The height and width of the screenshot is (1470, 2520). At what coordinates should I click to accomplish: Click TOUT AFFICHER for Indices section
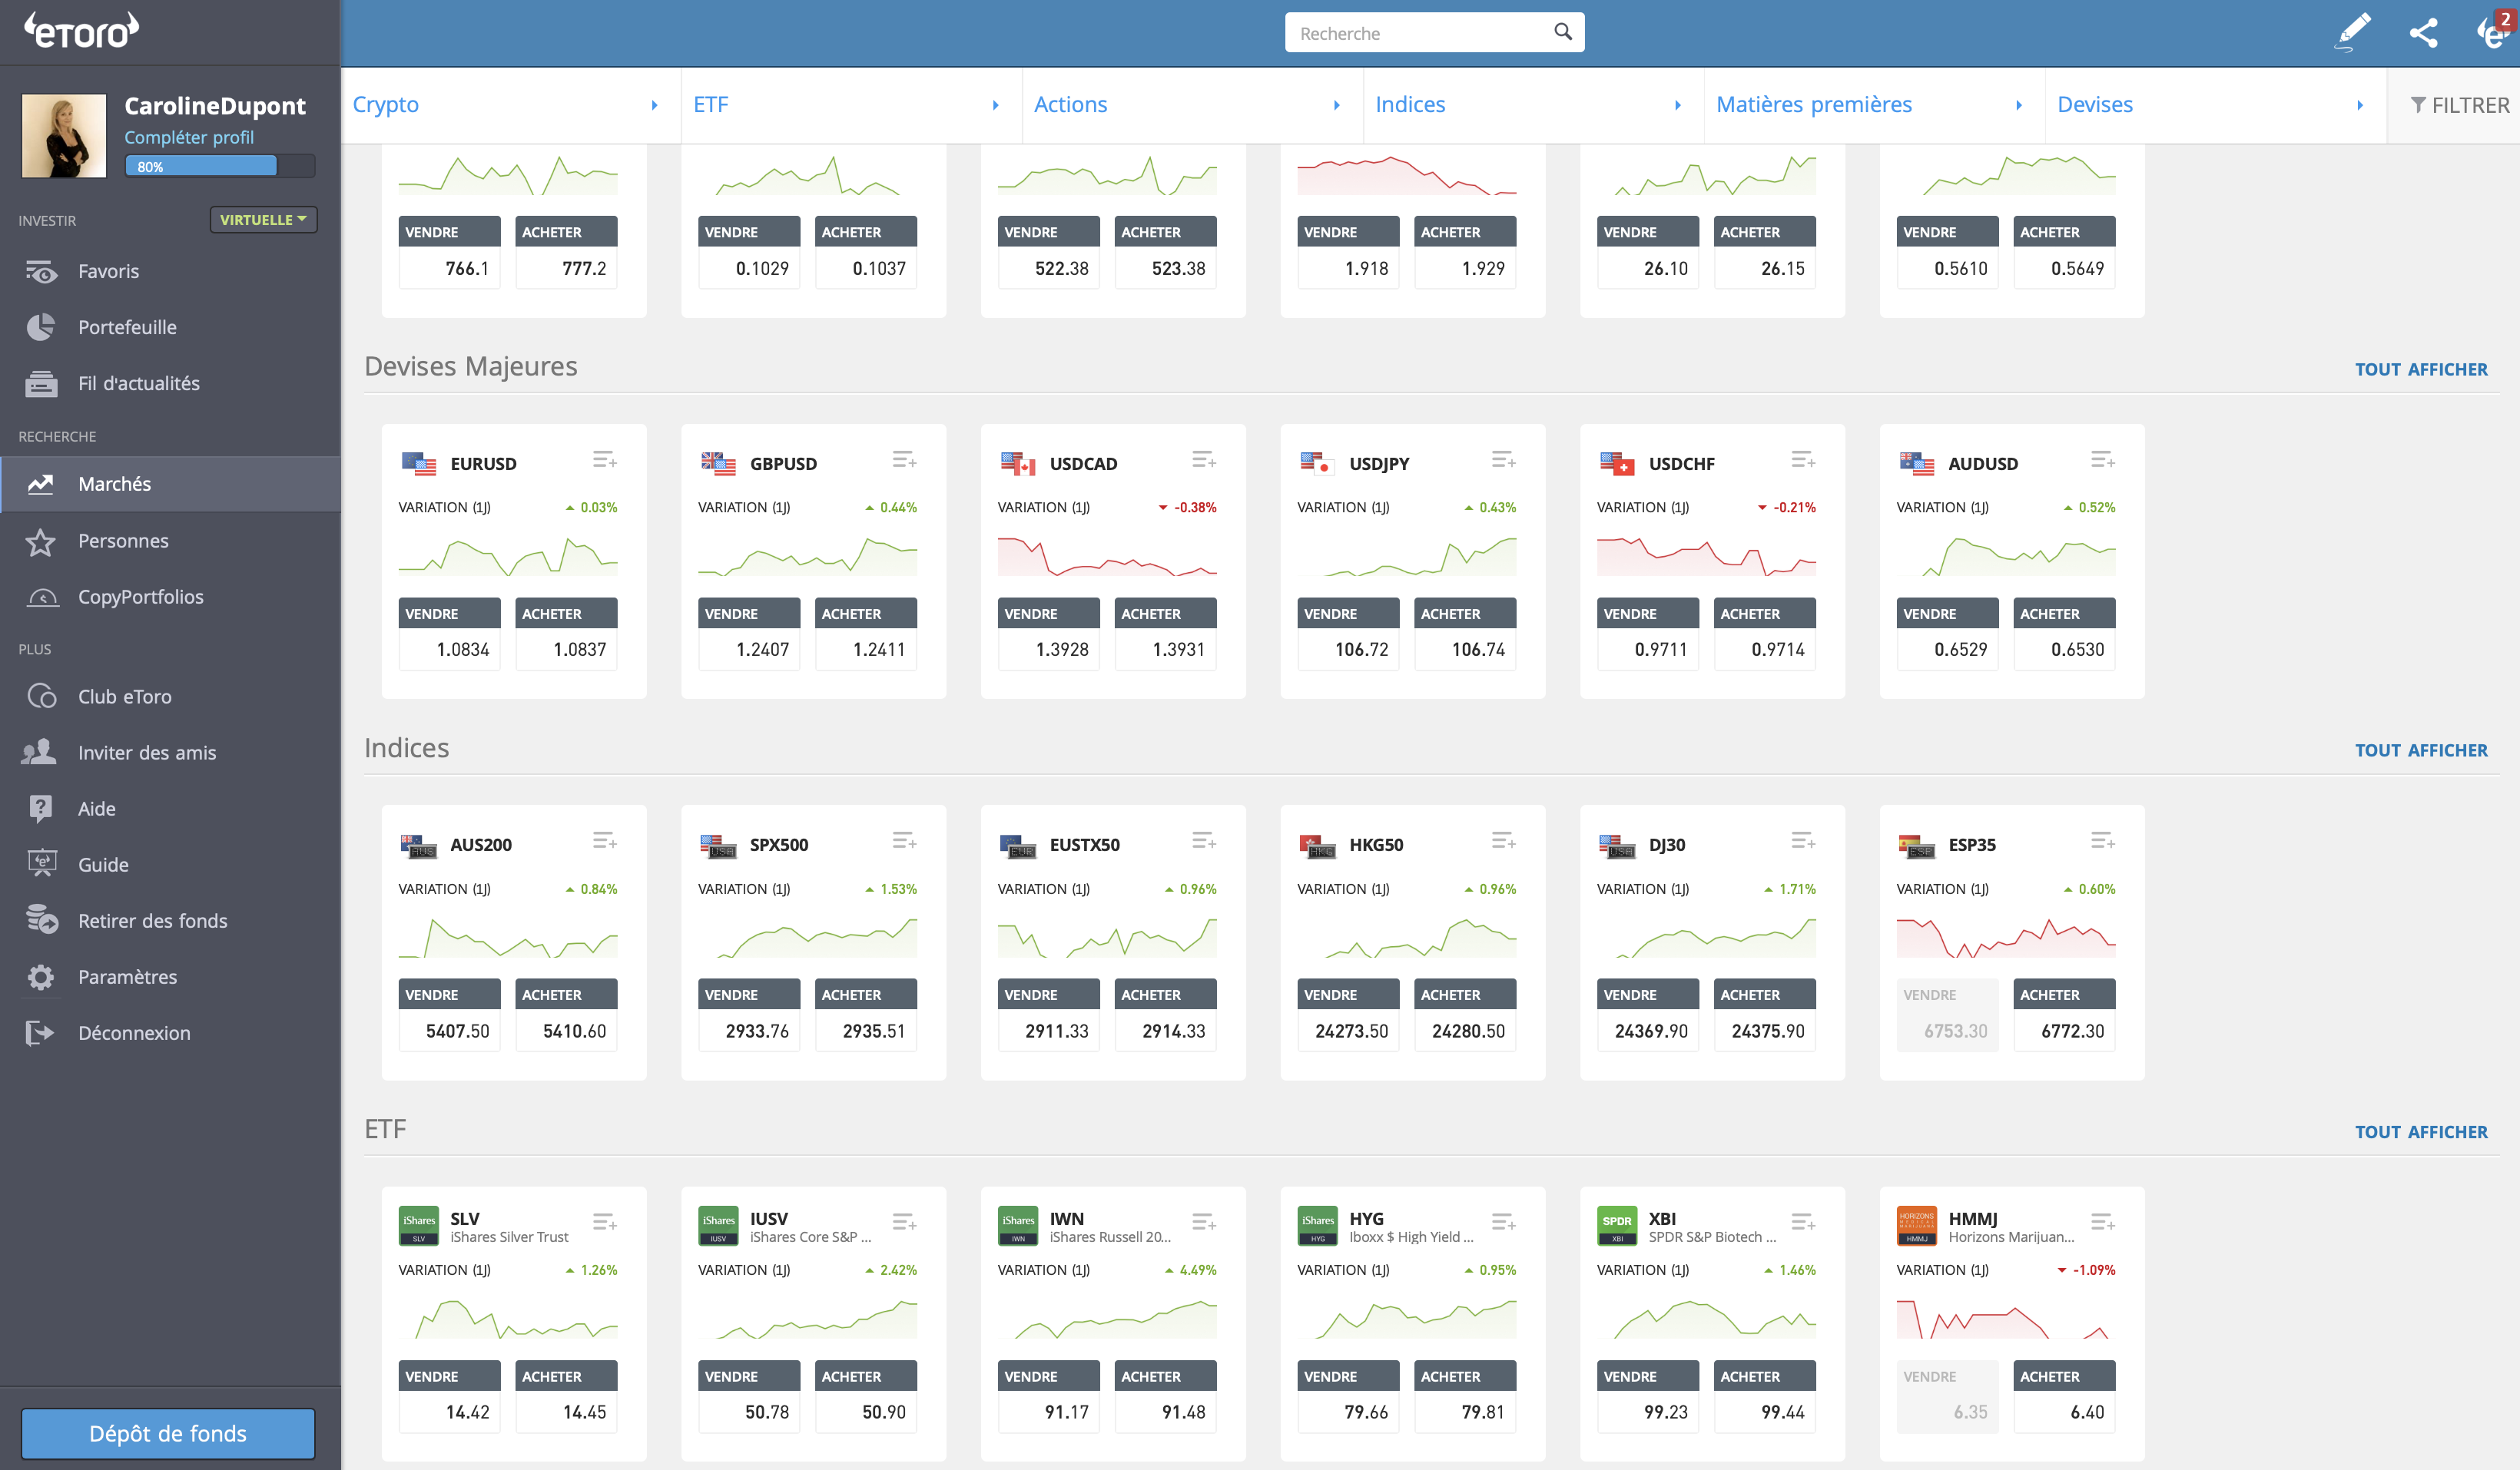2420,750
